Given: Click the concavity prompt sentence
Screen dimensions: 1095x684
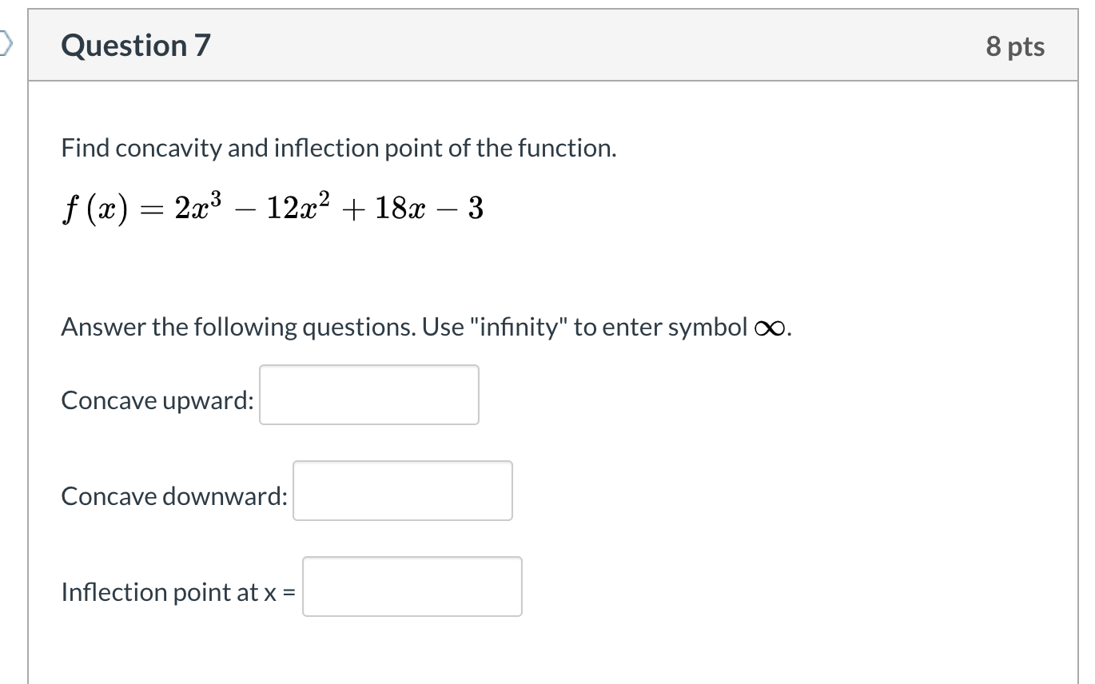Looking at the screenshot, I should 337,147.
